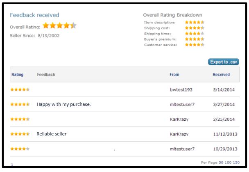Sort by Received column header

(x=221, y=75)
